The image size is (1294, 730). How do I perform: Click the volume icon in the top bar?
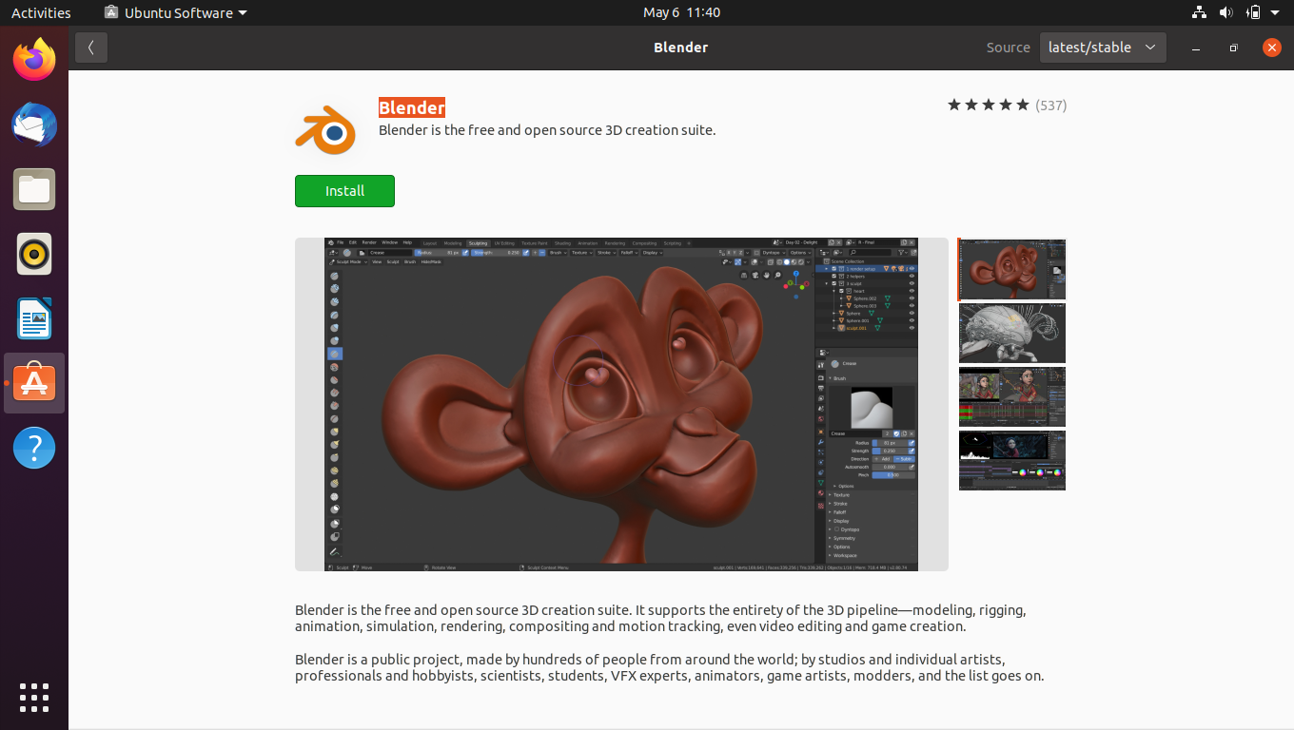point(1226,12)
